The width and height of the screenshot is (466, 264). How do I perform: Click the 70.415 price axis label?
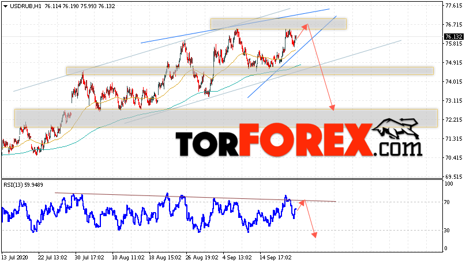[x=453, y=158]
